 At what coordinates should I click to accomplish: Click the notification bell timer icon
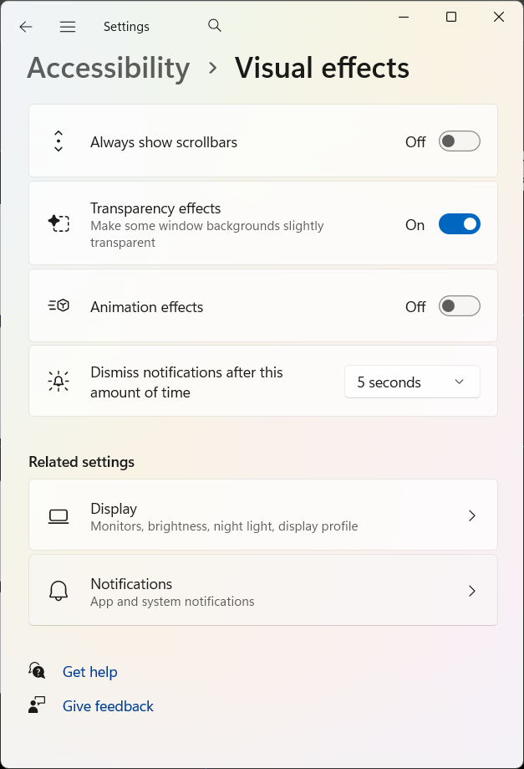pyautogui.click(x=59, y=382)
